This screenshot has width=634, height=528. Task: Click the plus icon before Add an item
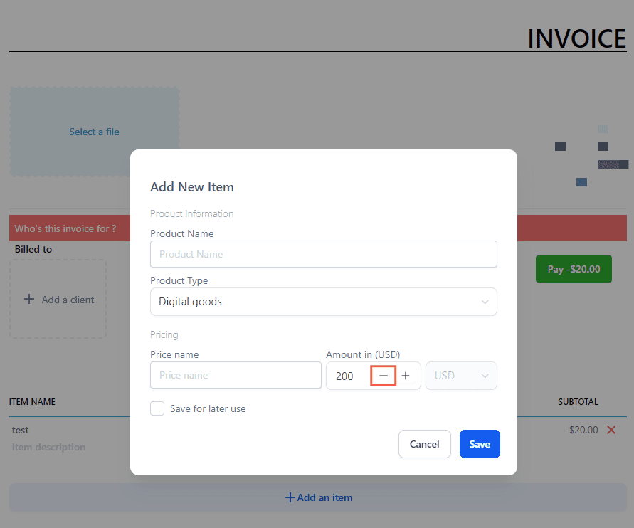290,497
